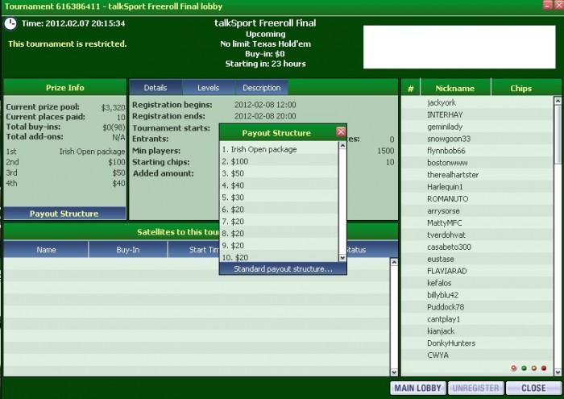Click the first red status dot
Screen dimensions: 564x399
coord(514,368)
